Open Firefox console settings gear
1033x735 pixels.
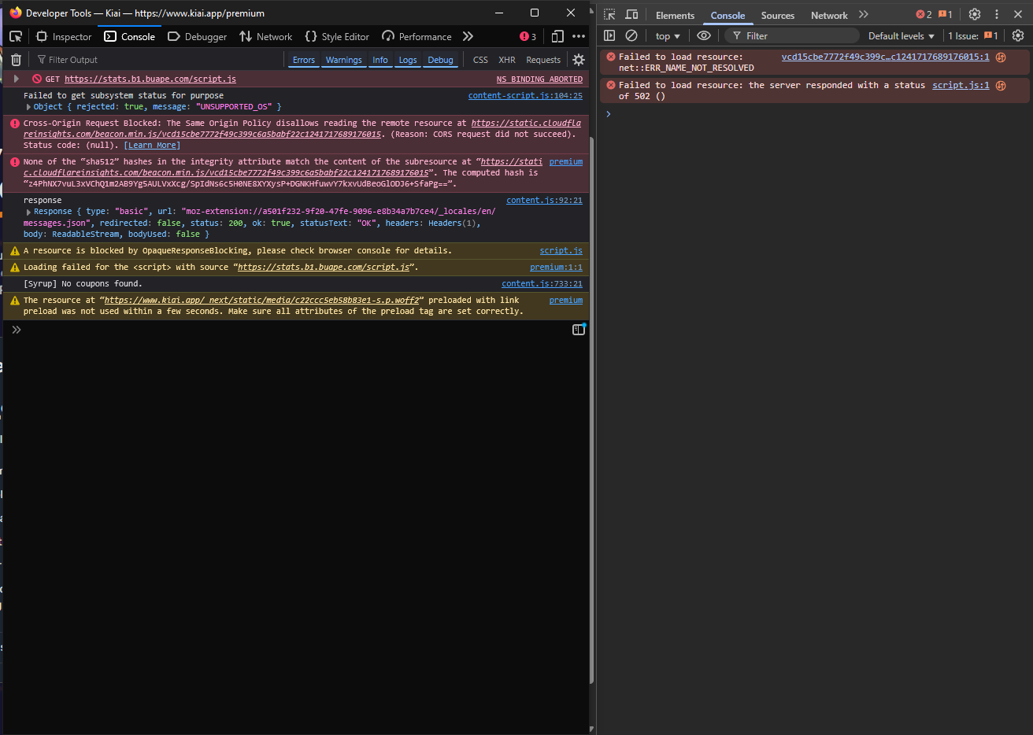pyautogui.click(x=579, y=60)
